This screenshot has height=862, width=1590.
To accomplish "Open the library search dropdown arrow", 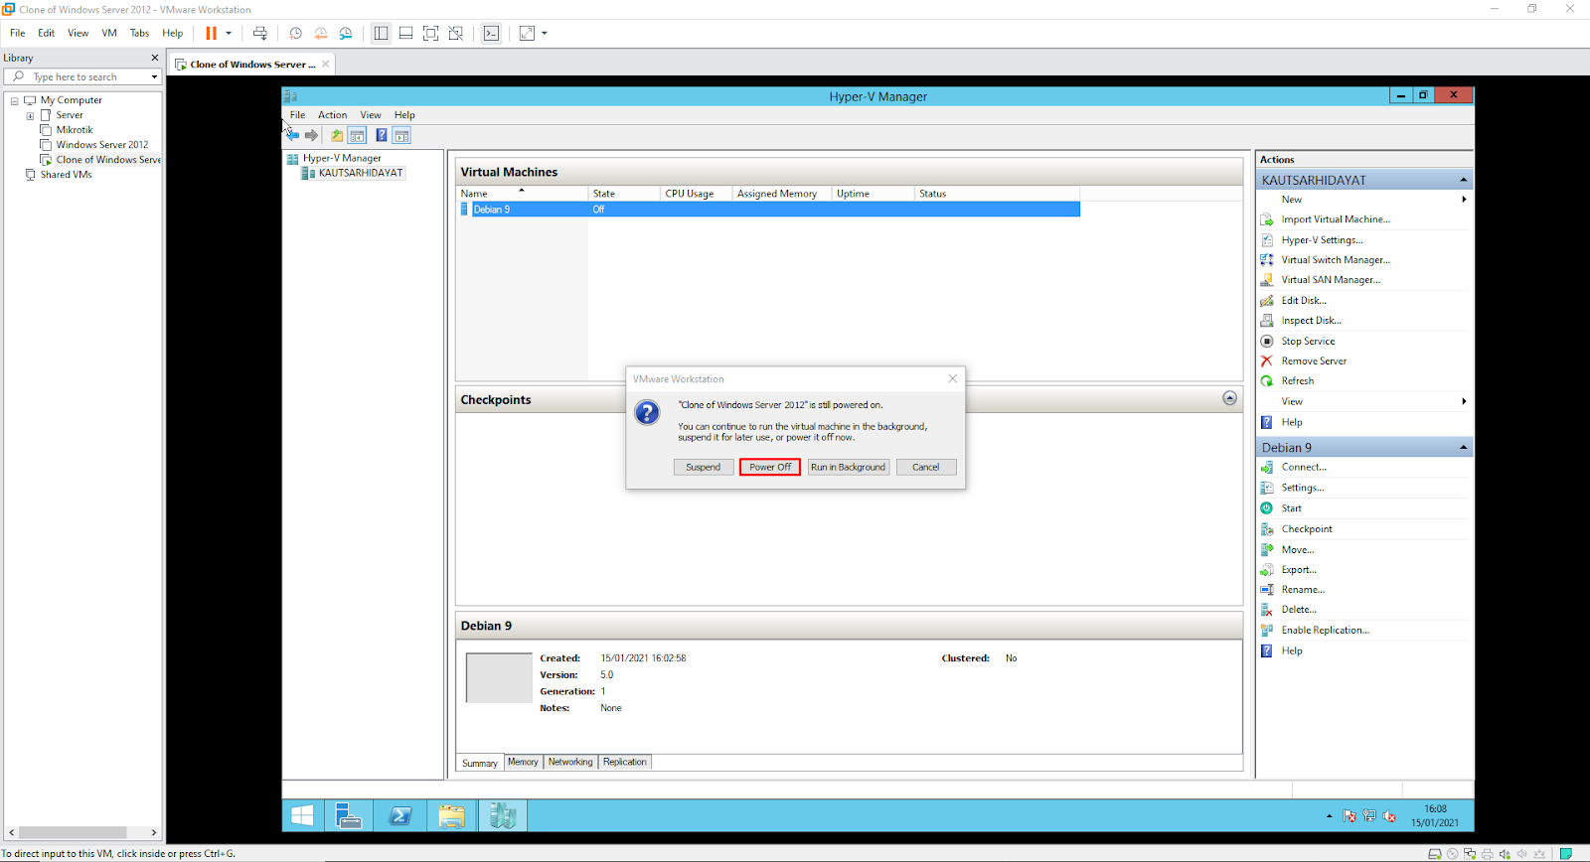I will click(x=154, y=76).
